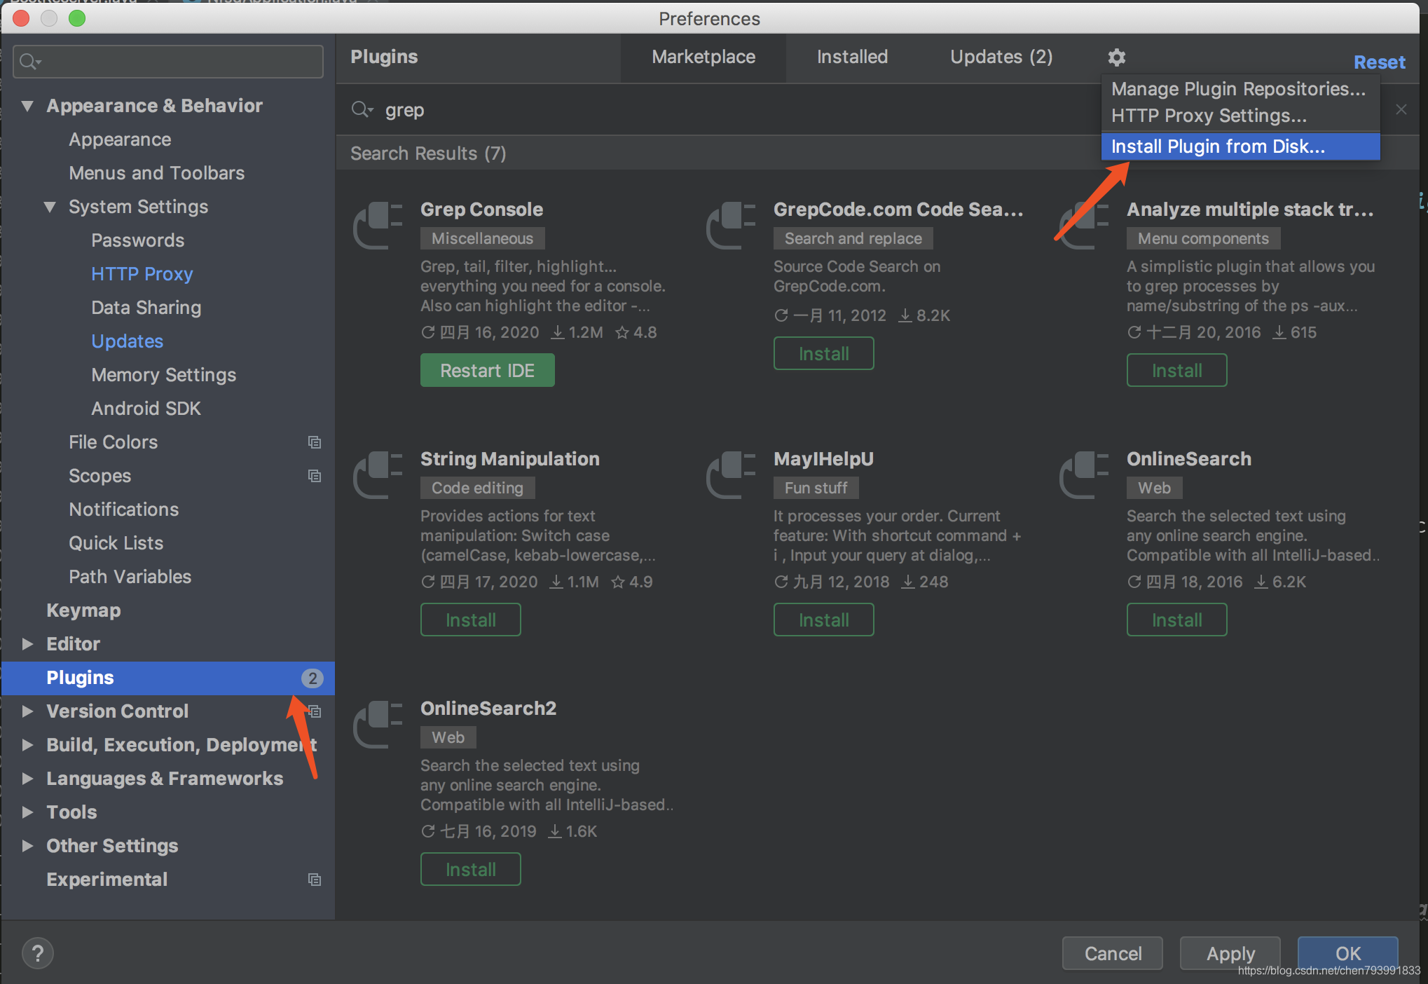Screen dimensions: 1428x984
Task: Switch to the Installed tab
Action: 851,57
